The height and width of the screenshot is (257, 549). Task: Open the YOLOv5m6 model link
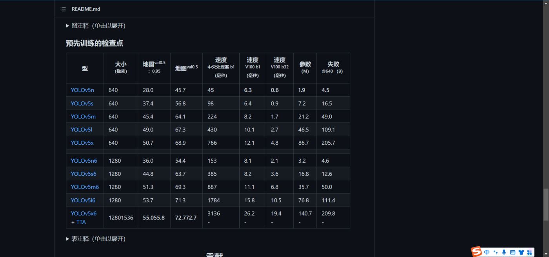pyautogui.click(x=85, y=187)
